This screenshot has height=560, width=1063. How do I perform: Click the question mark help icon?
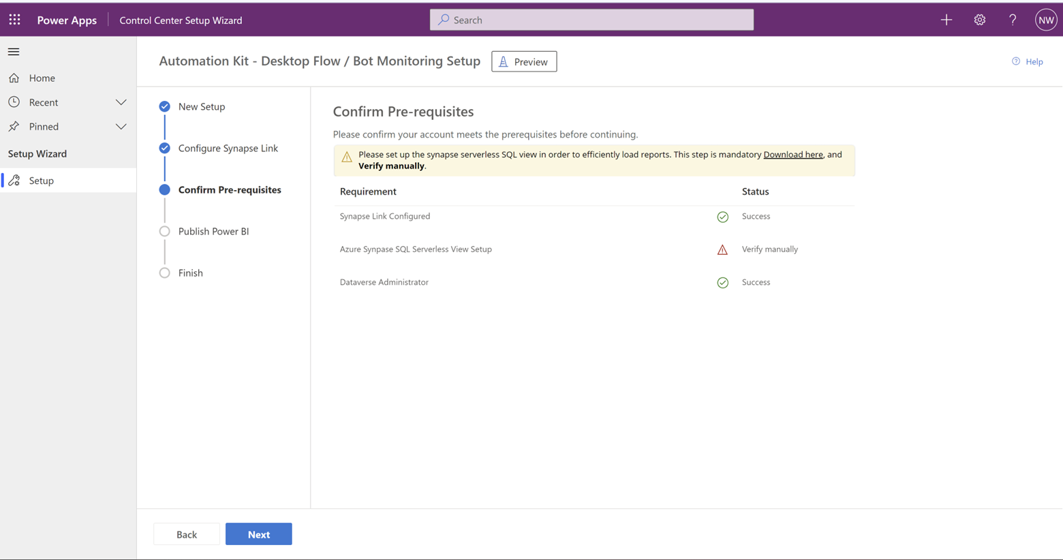(1013, 20)
